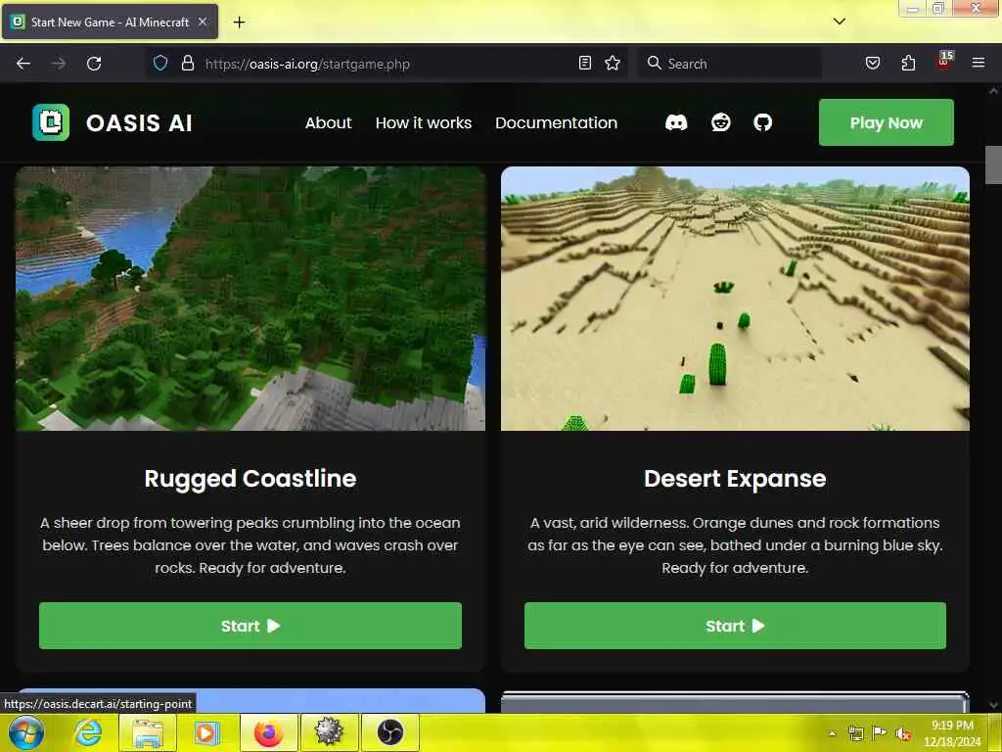Image resolution: width=1002 pixels, height=752 pixels.
Task: Open Windows Media Player on taskbar
Action: click(x=205, y=732)
